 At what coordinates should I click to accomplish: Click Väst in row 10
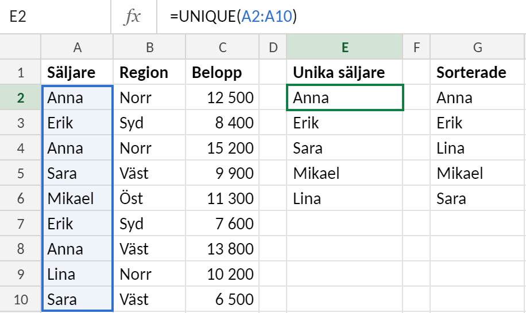pos(150,299)
